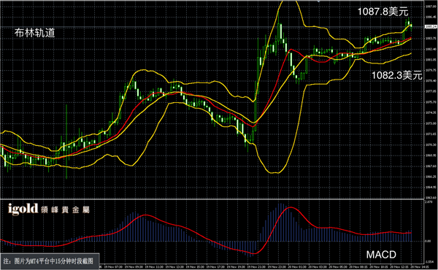Click the divider between price and MACD panels
The image size is (438, 270).
tap(212, 199)
